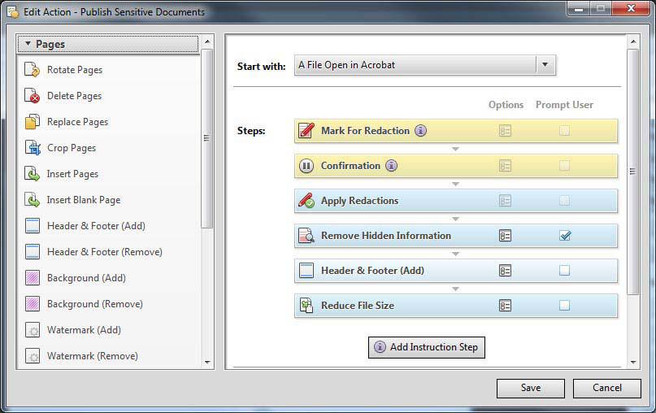The width and height of the screenshot is (656, 413).
Task: Click options icon for Mark For Redaction
Action: point(505,131)
